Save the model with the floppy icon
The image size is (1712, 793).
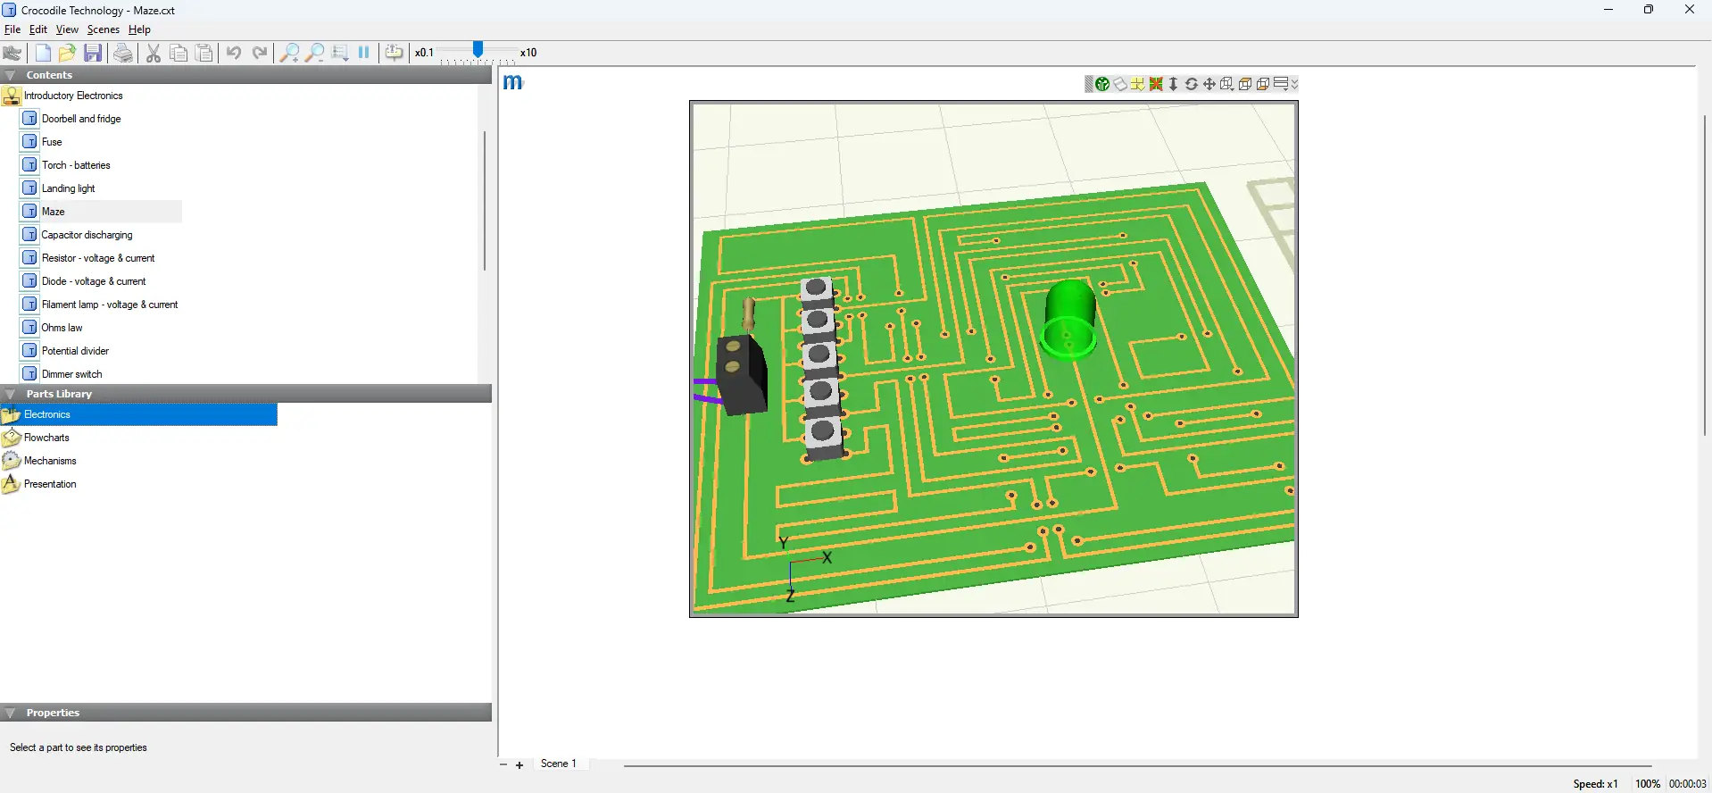[93, 53]
